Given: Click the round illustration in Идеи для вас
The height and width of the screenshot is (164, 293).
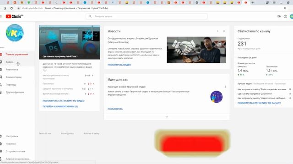Looking at the screenshot, I should 217,97.
